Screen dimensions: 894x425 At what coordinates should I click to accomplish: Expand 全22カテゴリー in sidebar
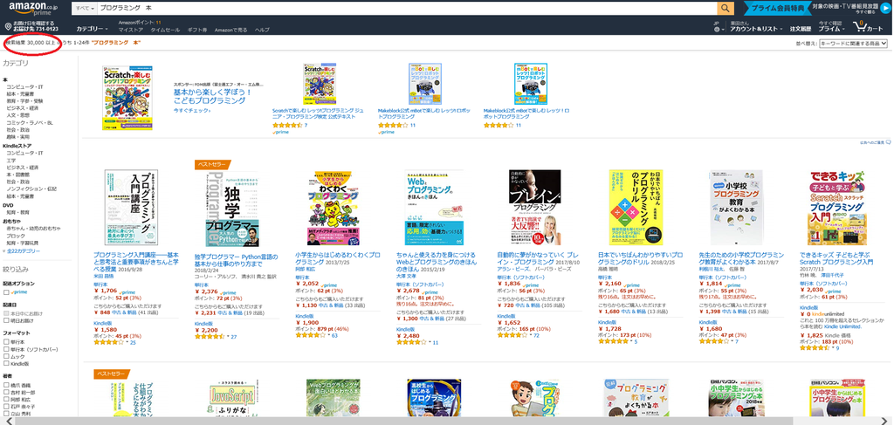coord(22,250)
